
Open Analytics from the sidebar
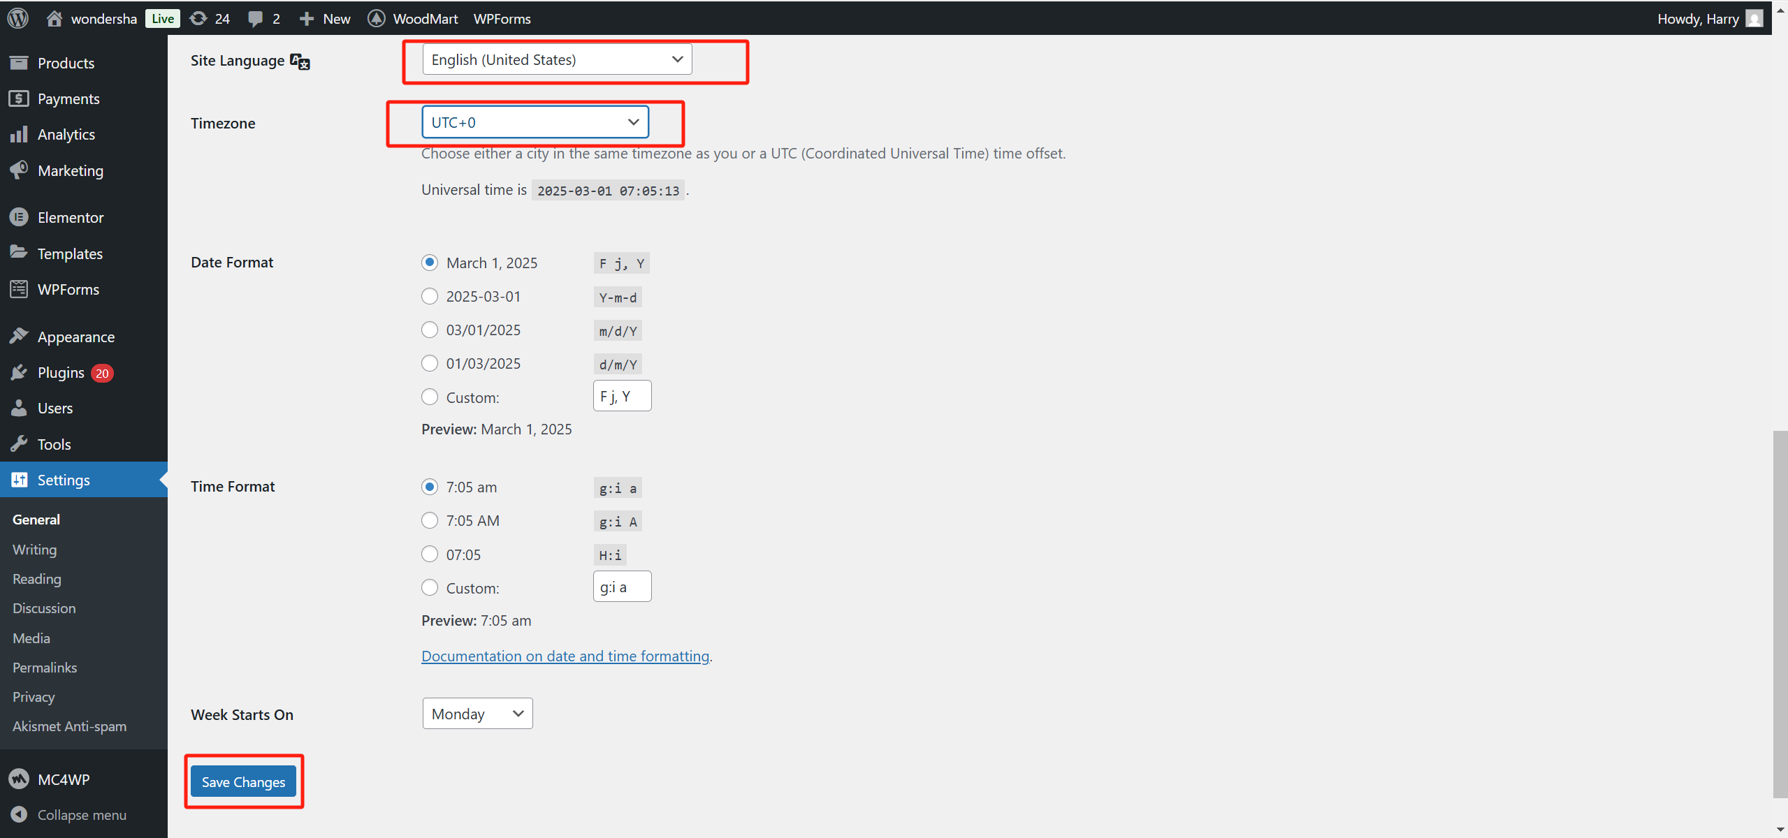pos(66,134)
